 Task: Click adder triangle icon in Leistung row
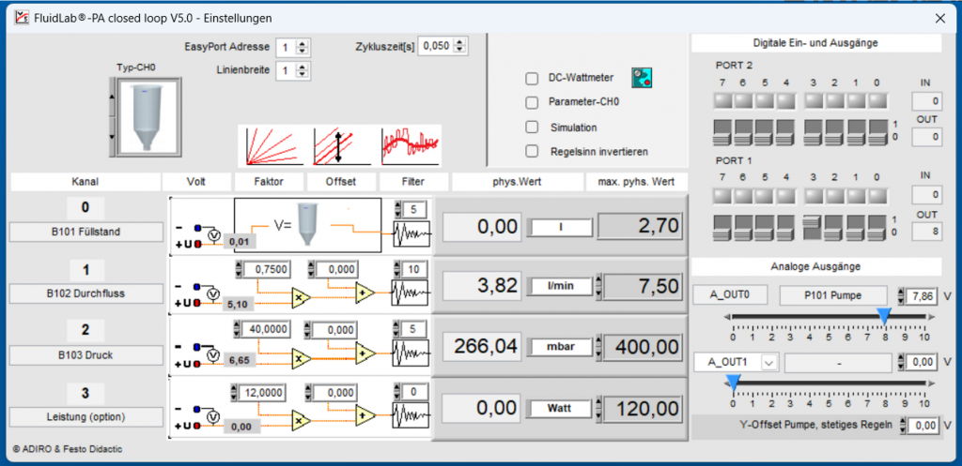pos(364,414)
